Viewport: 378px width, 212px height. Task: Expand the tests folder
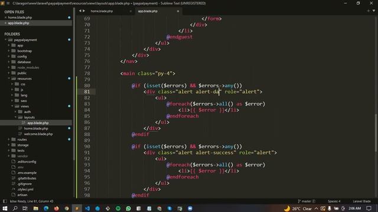click(9, 151)
